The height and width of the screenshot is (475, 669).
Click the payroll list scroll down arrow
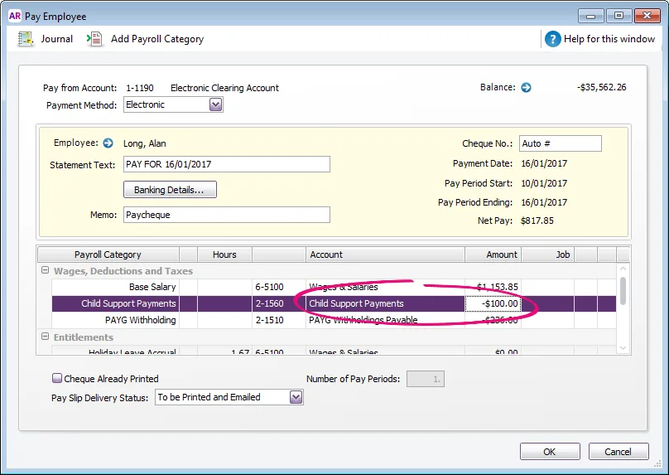tap(623, 347)
